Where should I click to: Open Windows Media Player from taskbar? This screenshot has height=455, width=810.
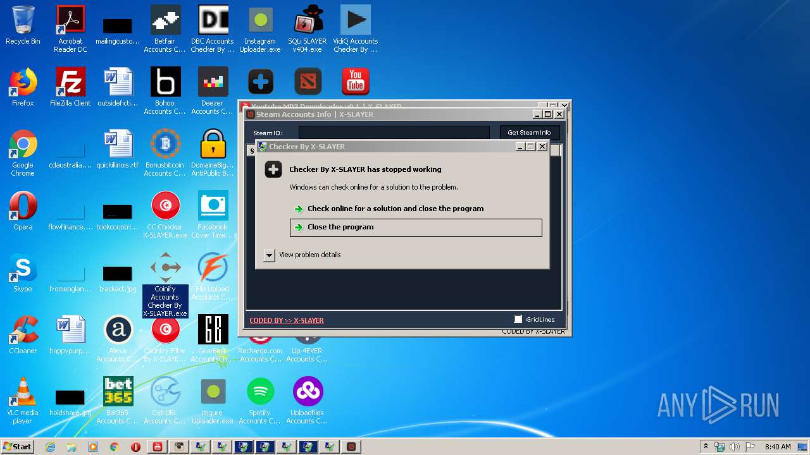[x=93, y=447]
